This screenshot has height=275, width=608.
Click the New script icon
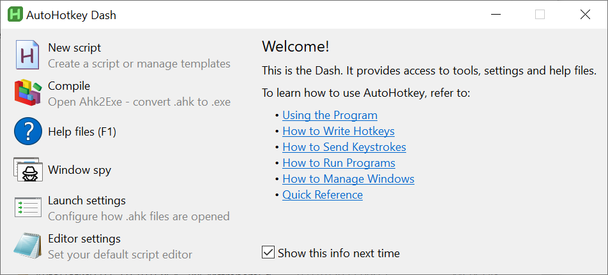[x=28, y=55]
